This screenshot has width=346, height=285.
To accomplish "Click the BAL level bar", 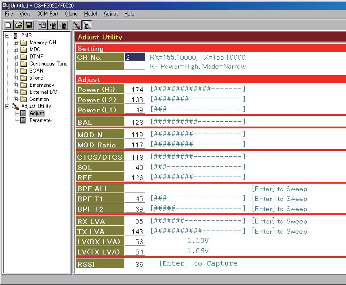I will tap(198, 122).
